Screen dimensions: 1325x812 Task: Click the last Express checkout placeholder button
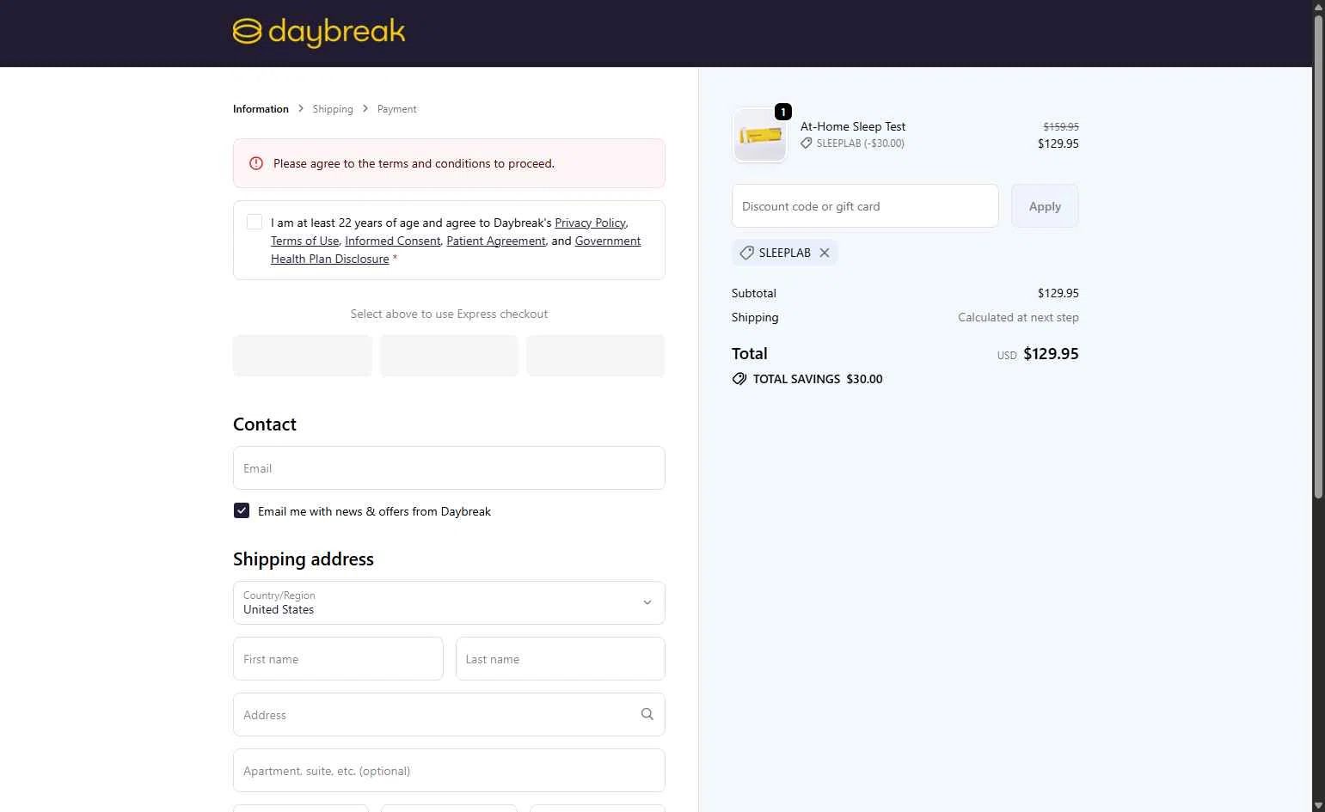596,356
